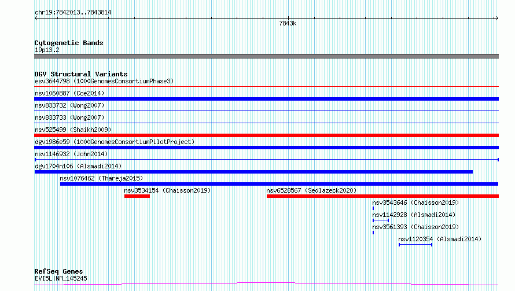Image resolution: width=515 pixels, height=291 pixels.
Task: Open nsv3534154 (Chaisson2019) label
Action: [167, 190]
